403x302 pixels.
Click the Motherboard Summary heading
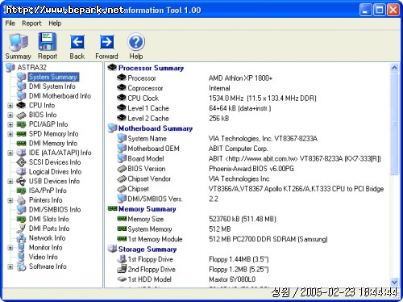pos(156,128)
